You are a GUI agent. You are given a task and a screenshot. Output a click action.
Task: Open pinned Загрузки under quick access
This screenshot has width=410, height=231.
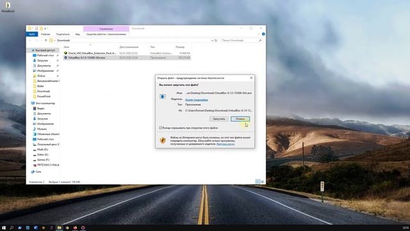pos(42,60)
